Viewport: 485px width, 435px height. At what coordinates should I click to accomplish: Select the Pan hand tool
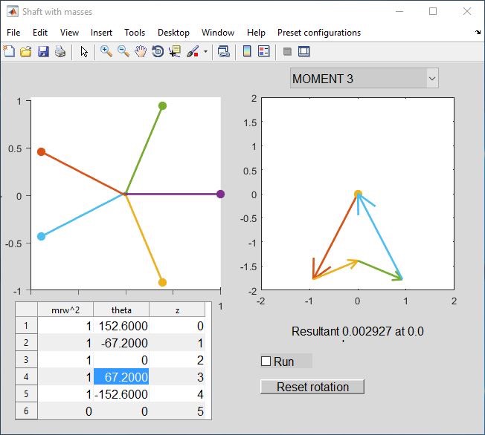(x=141, y=51)
